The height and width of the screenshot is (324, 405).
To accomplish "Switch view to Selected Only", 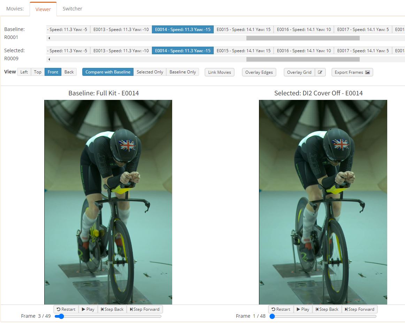I will click(150, 72).
